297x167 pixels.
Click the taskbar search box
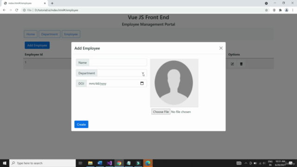click(x=42, y=163)
